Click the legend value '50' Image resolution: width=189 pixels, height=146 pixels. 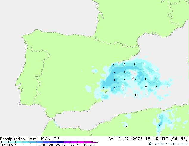point(92,145)
